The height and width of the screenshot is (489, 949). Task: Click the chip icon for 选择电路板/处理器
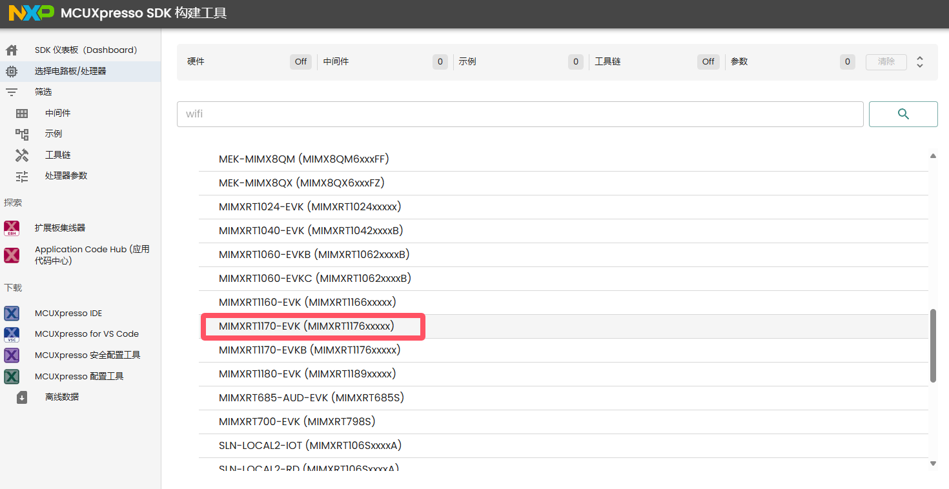(x=12, y=72)
